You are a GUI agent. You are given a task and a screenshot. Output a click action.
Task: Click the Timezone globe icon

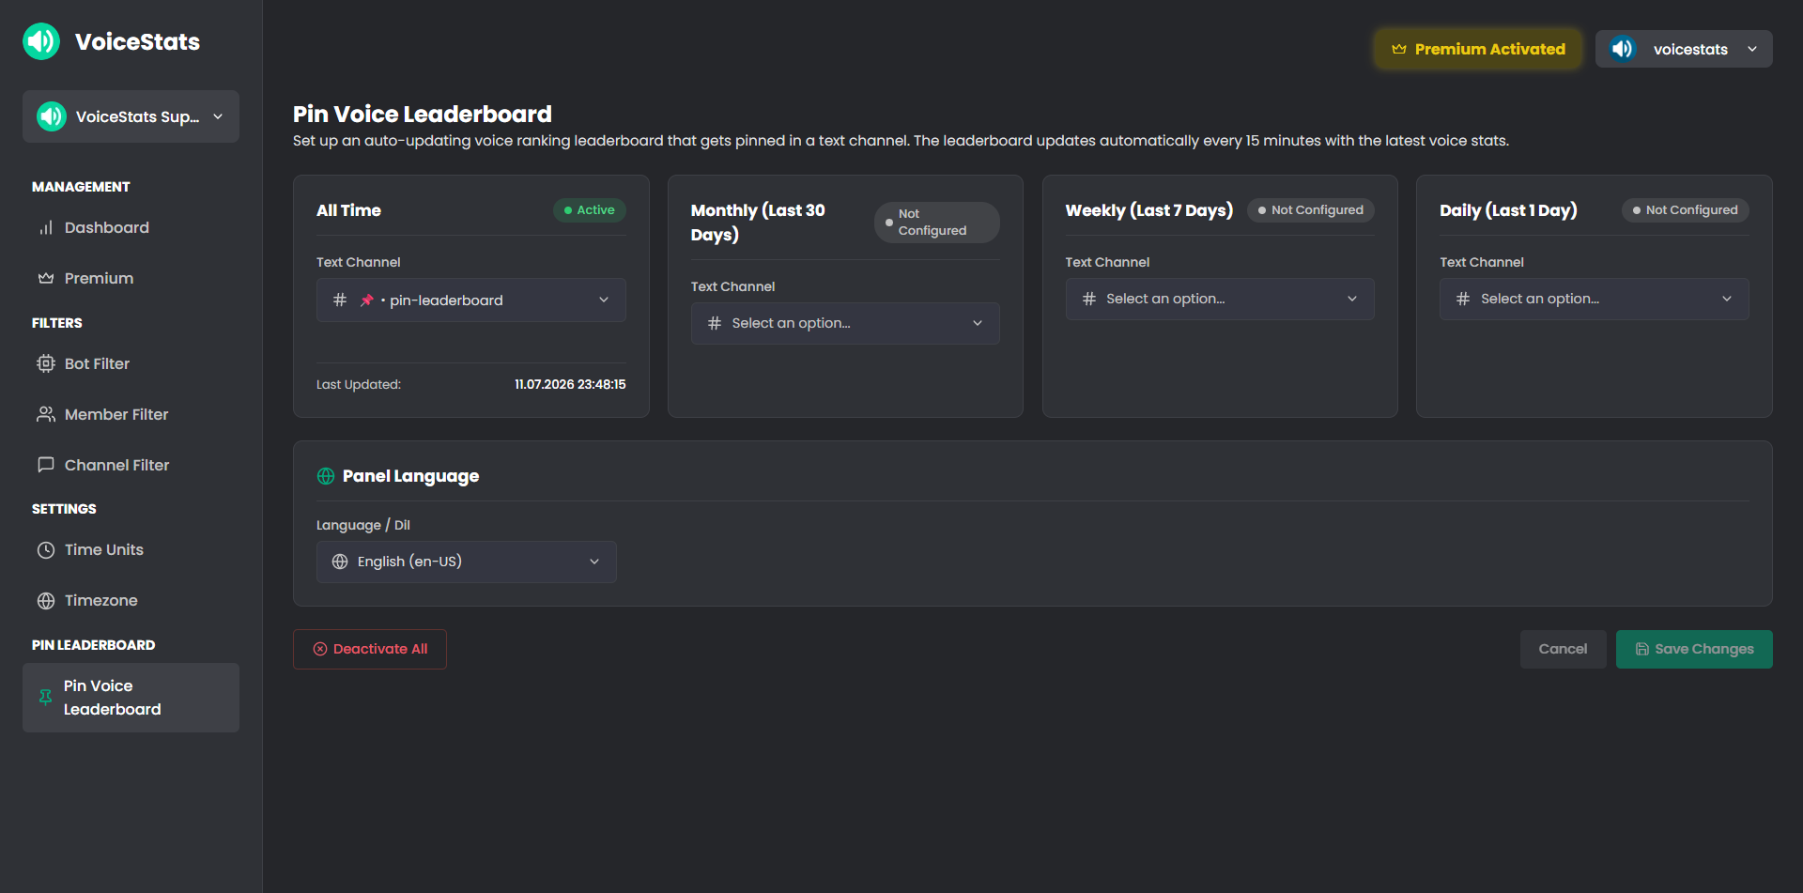coord(45,601)
